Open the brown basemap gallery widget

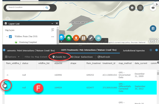click(x=83, y=38)
